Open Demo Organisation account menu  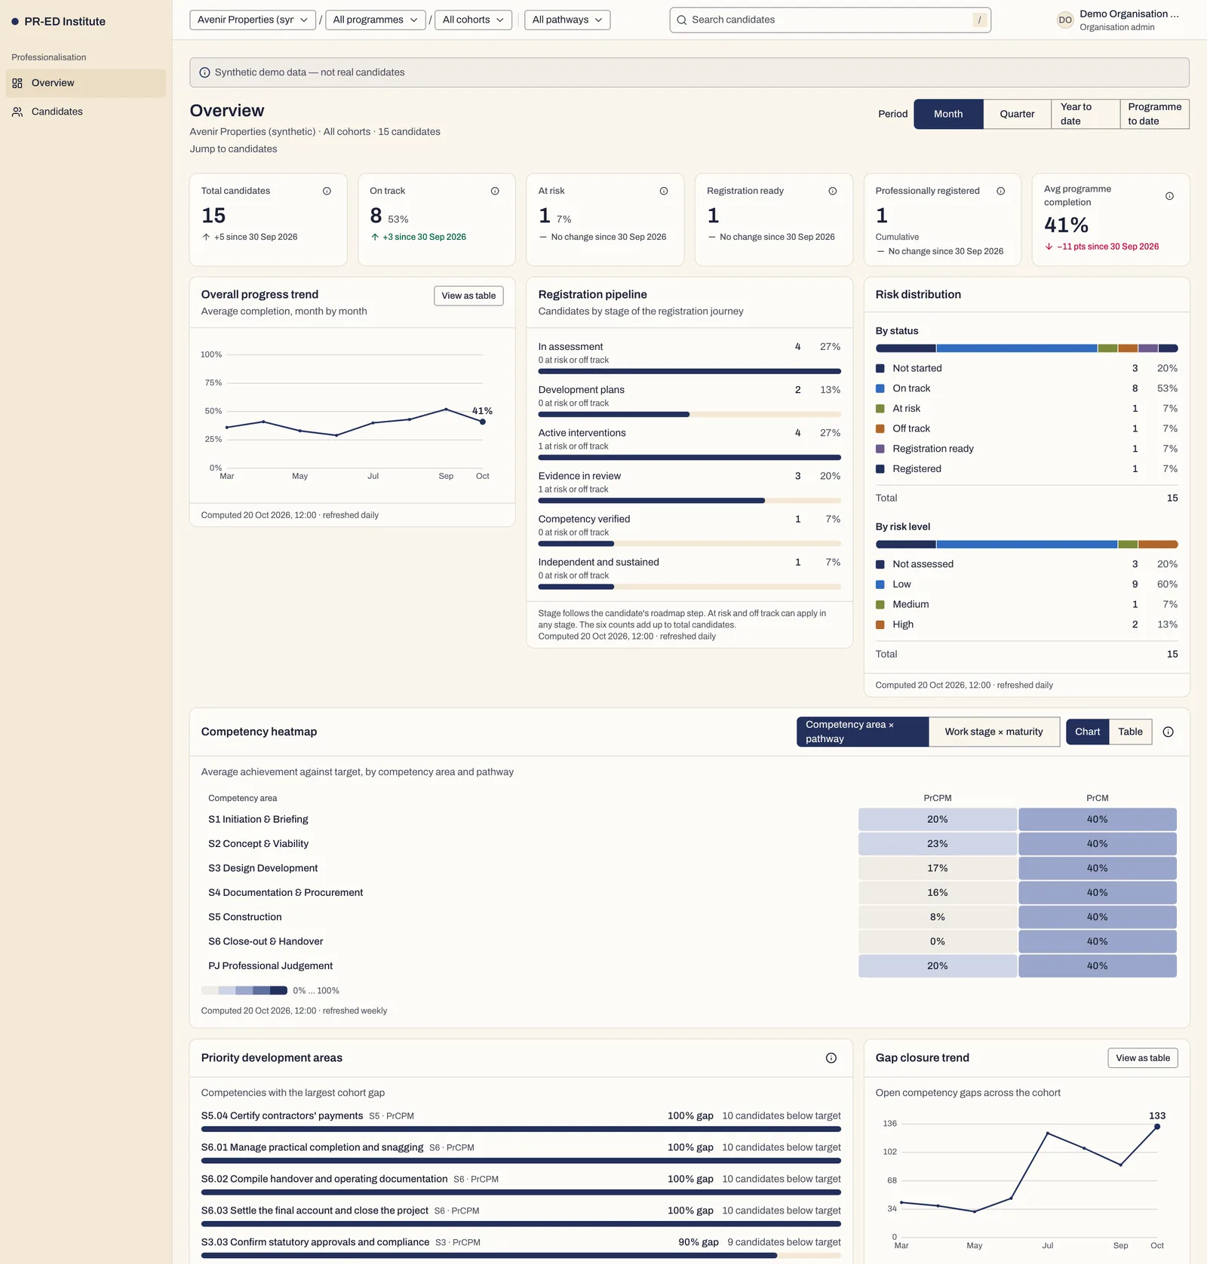(x=1118, y=20)
